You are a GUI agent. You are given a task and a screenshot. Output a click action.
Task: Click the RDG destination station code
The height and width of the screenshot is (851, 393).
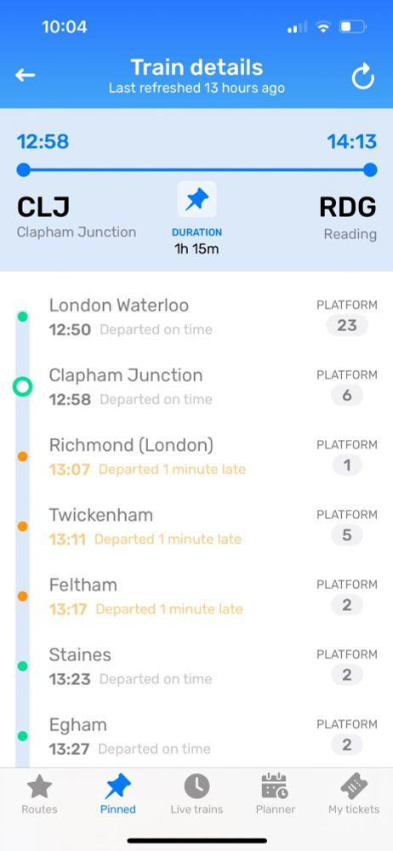[347, 207]
